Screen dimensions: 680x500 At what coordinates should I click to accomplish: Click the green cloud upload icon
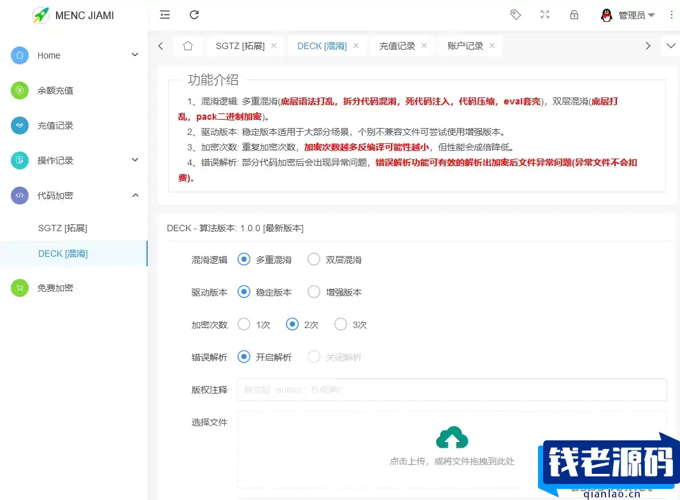[x=452, y=437]
